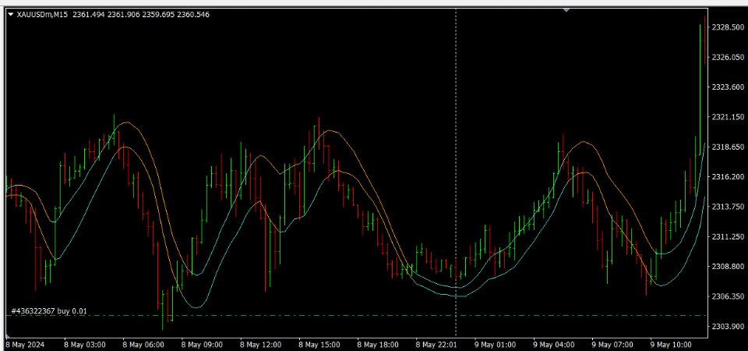Click price scale label 2328.500

click(x=728, y=27)
